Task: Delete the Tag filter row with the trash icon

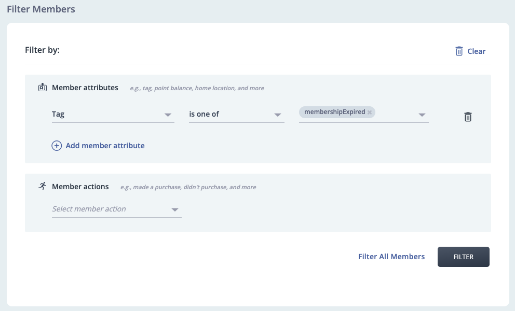Action: pyautogui.click(x=468, y=117)
